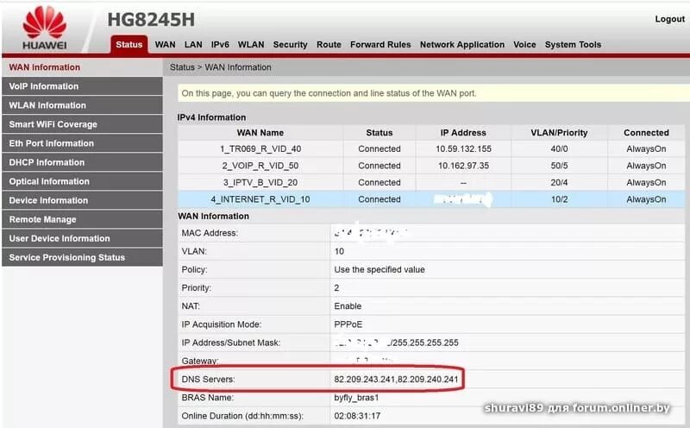
Task: Select the 4_INTERNET_R_VID_10 WAN row
Action: (431, 199)
